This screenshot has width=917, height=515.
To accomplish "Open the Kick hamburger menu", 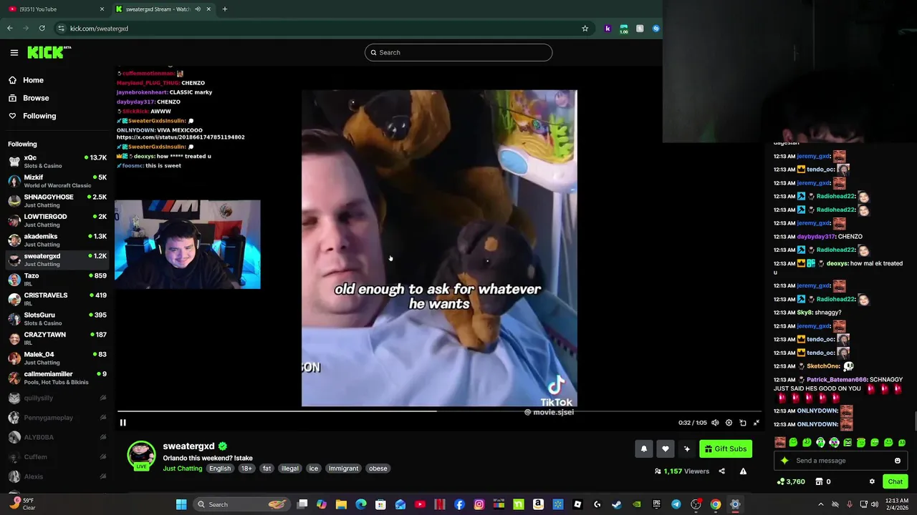I will [x=14, y=52].
